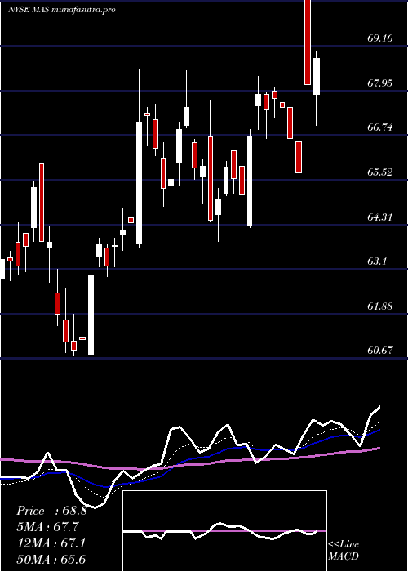
Task: Click the 63.1 price axis label
Action: [x=377, y=261]
